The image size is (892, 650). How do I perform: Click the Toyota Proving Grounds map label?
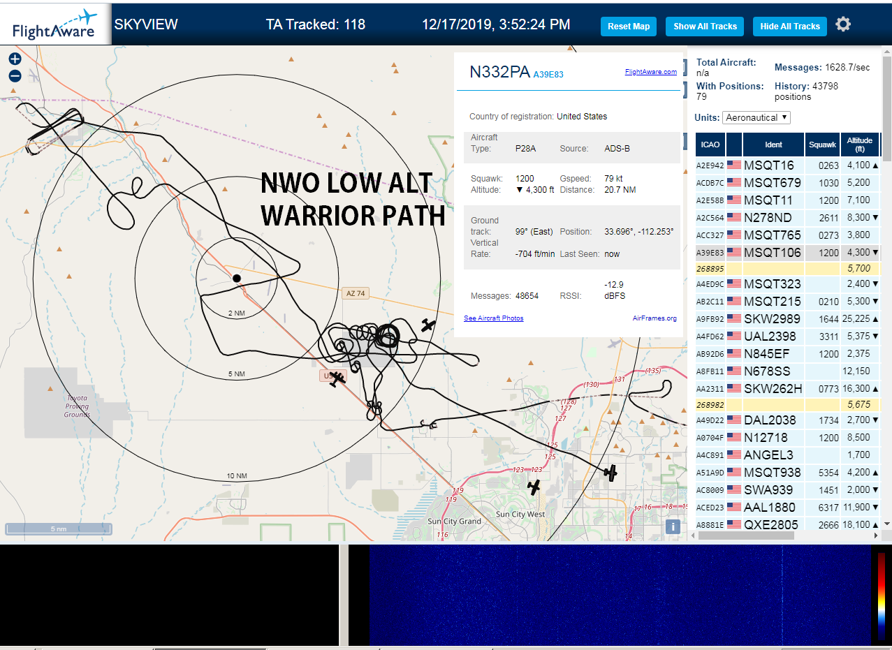point(77,406)
